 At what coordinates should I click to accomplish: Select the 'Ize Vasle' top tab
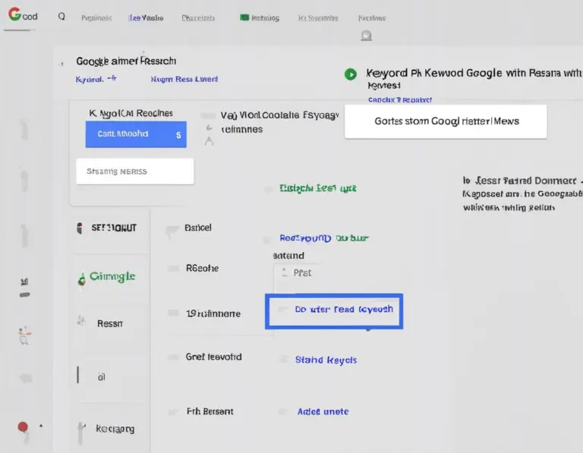click(x=146, y=18)
